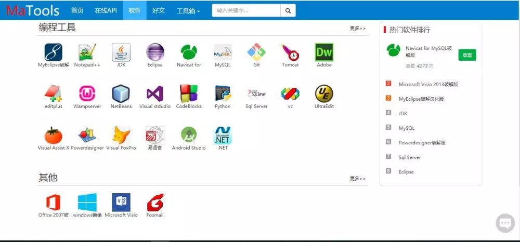Click the vc icon

[291, 93]
